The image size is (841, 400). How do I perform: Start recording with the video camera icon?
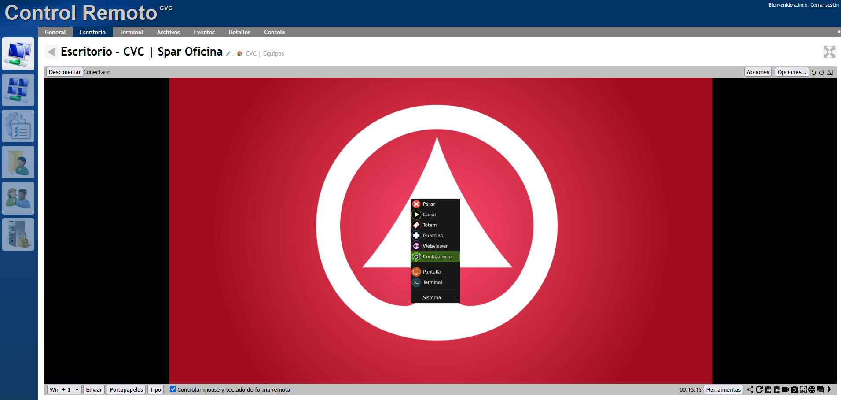pyautogui.click(x=785, y=389)
